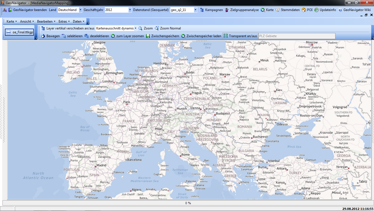Open the Bearbeiten menu

point(46,21)
